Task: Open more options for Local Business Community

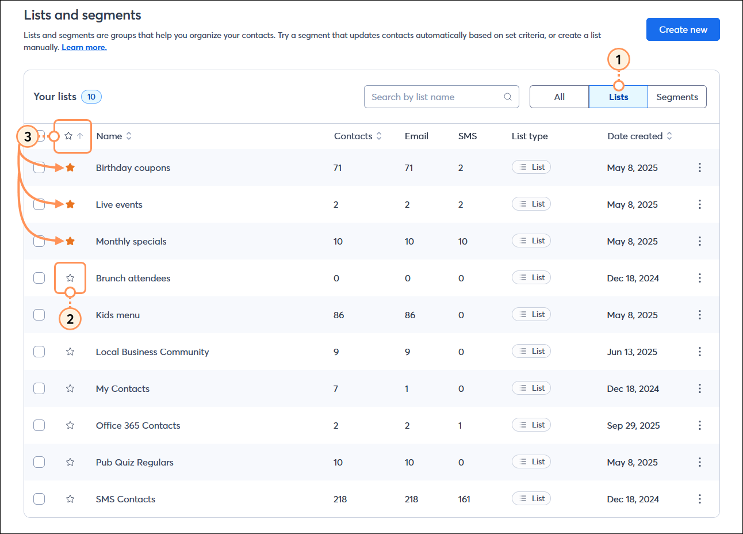Action: [700, 352]
